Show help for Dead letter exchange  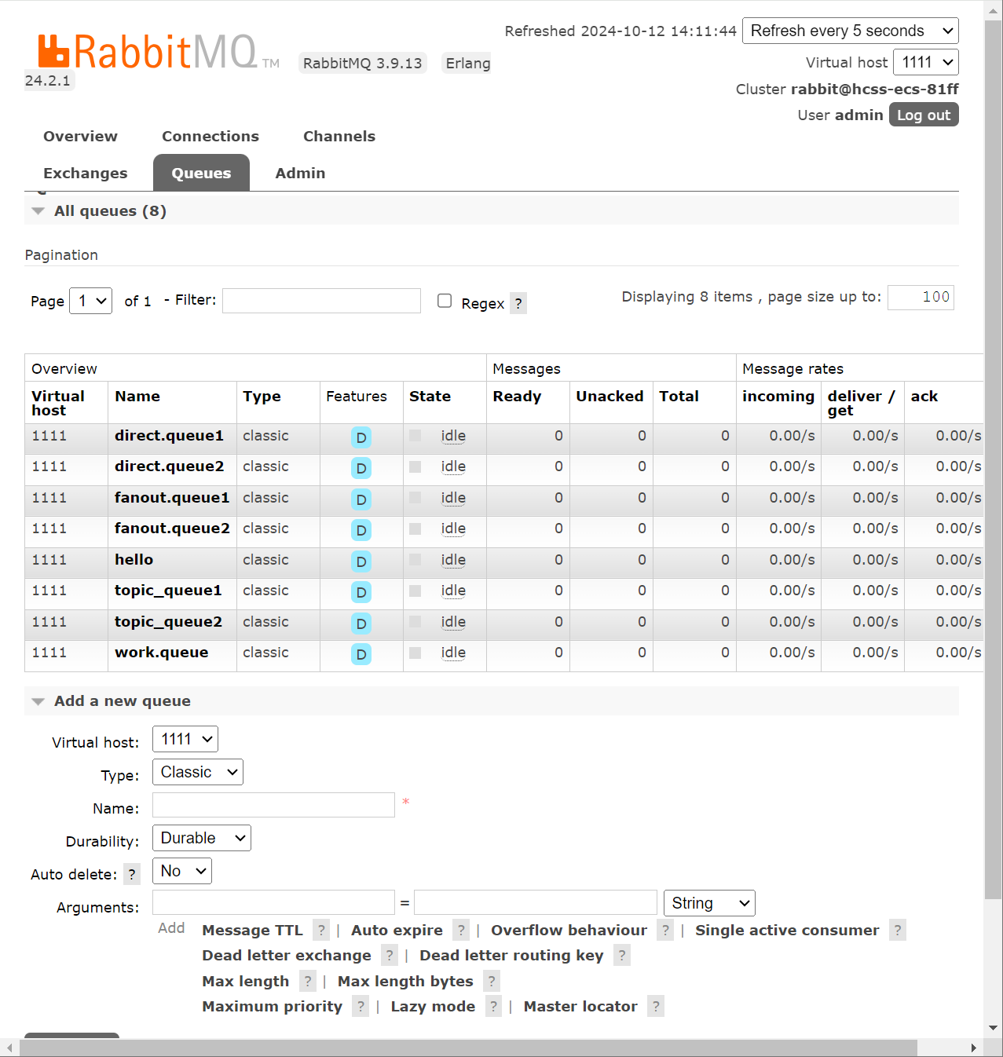click(x=390, y=956)
